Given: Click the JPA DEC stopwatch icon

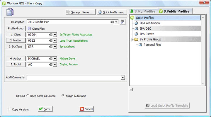Looking at the screenshot, I should [x=136, y=28].
